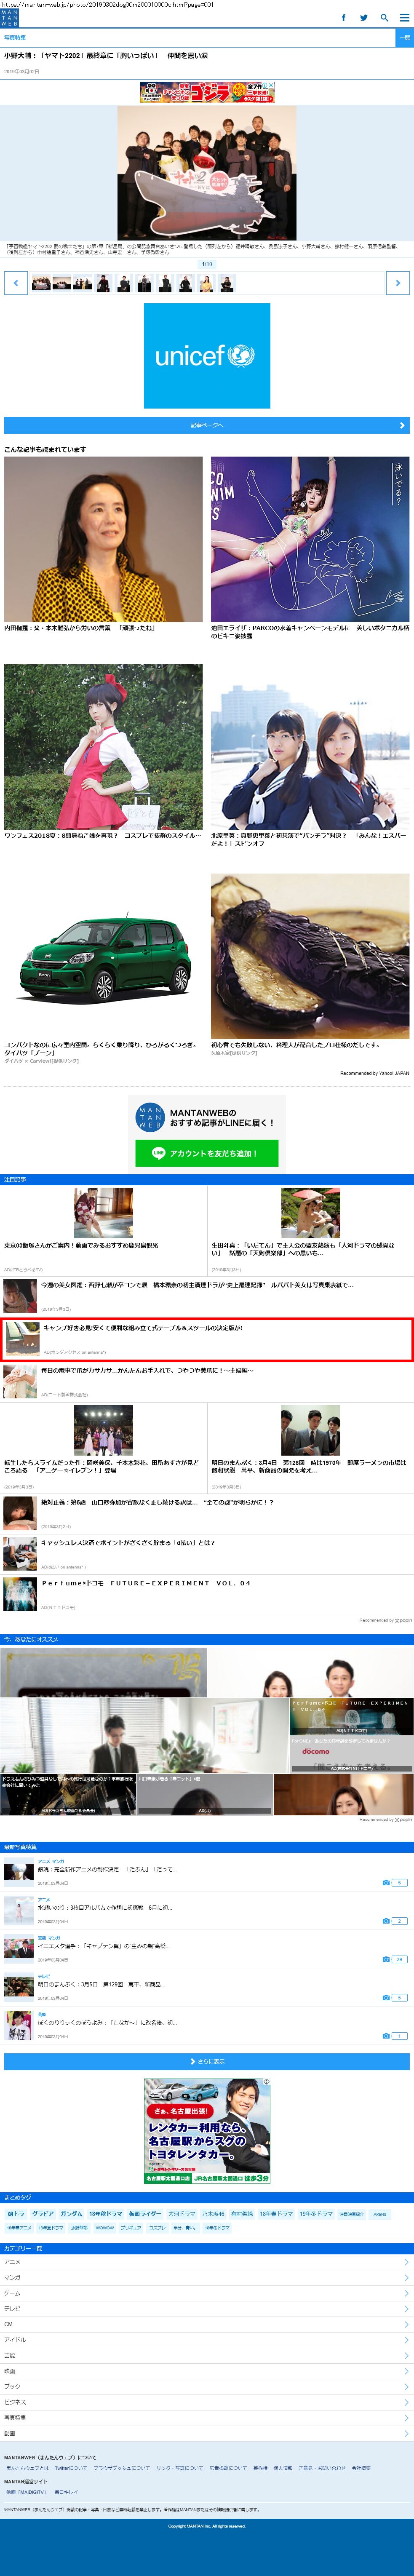Screen dimensions: 414x2576
Task: Open 絶対正義 第6話 article
Action: (x=157, y=1502)
